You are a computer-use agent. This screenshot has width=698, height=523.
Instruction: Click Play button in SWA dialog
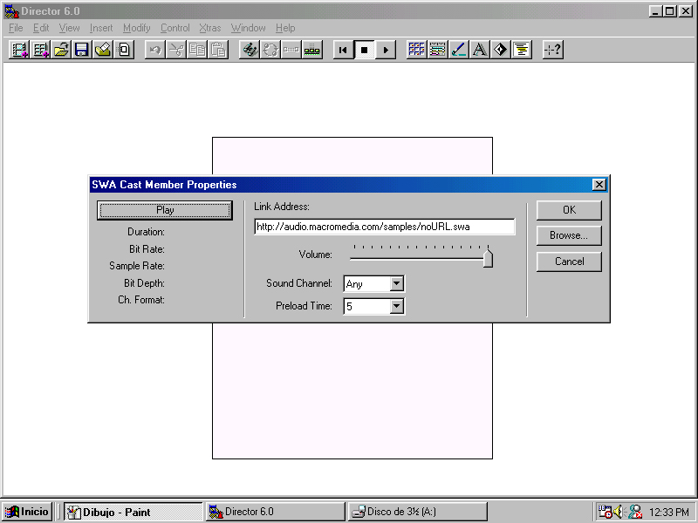(x=165, y=210)
